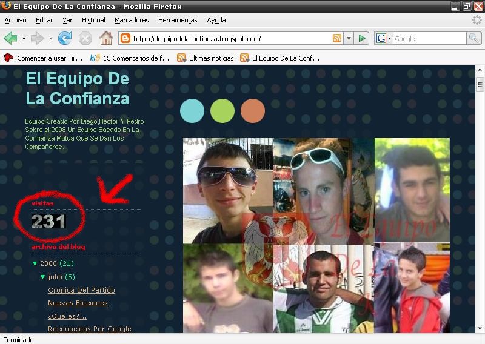The width and height of the screenshot is (485, 344).
Task: Open the ¿Qué es?... post link
Action: [x=67, y=316]
